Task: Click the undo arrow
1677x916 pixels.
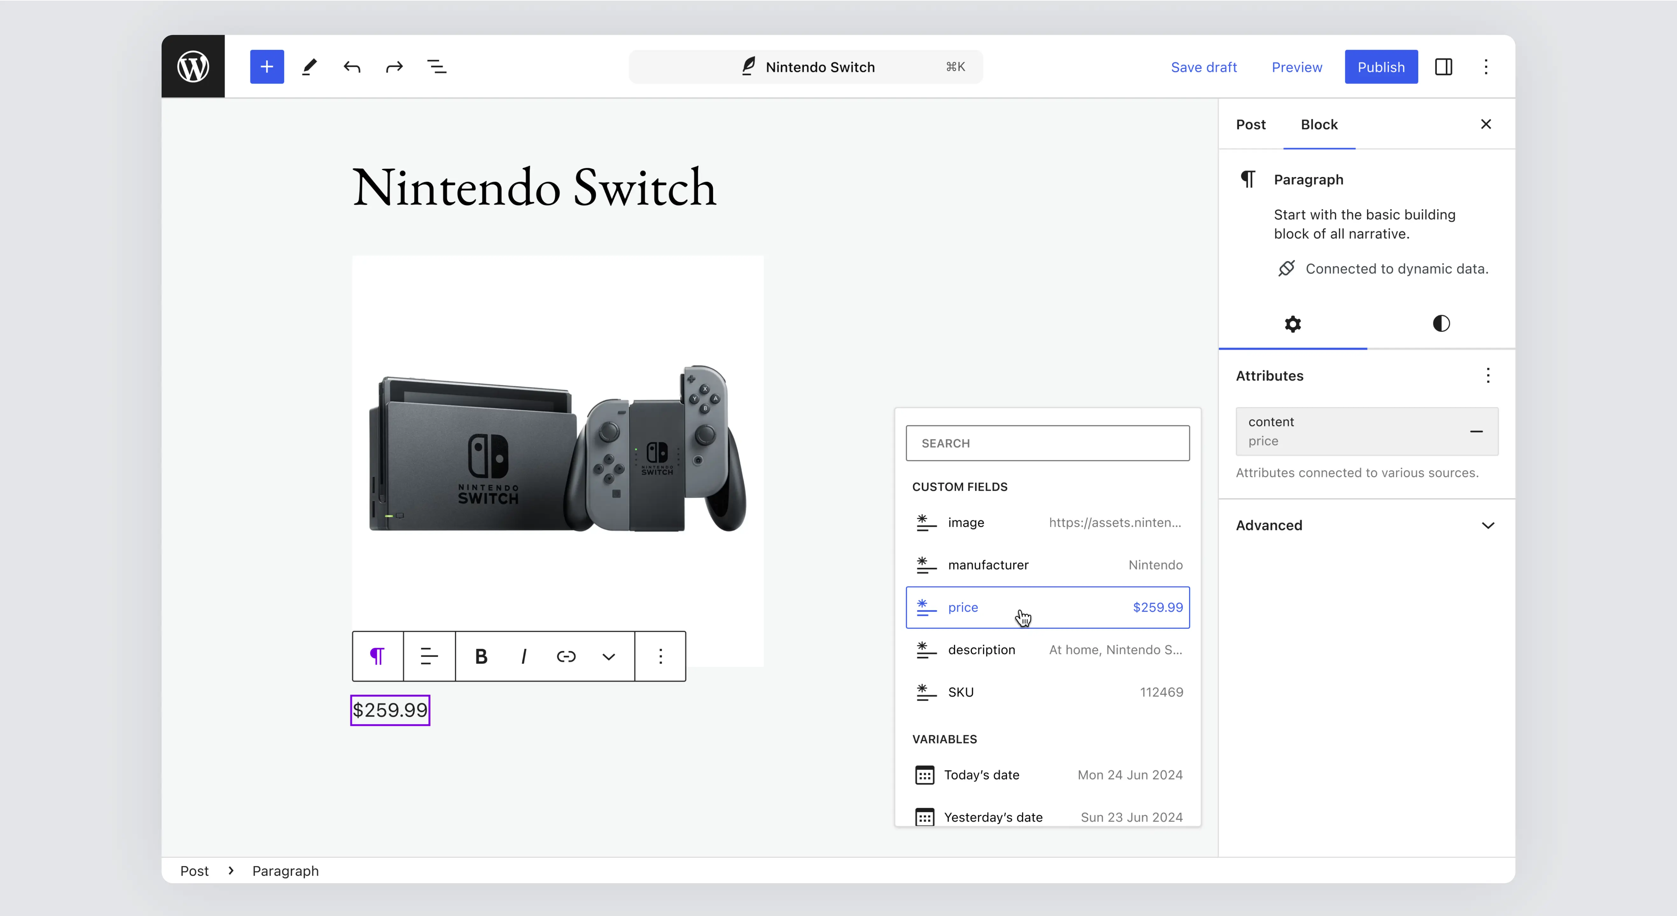Action: tap(351, 66)
